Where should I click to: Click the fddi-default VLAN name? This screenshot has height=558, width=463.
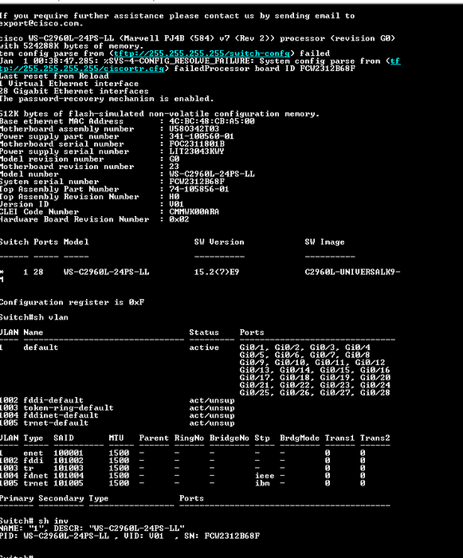53,400
